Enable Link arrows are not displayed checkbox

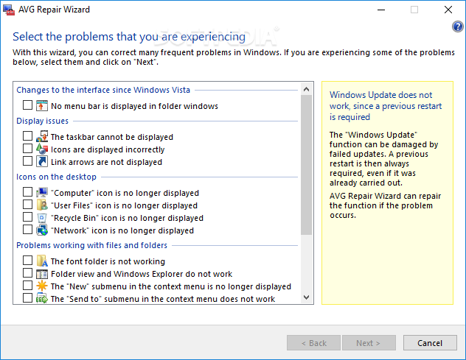coord(27,160)
